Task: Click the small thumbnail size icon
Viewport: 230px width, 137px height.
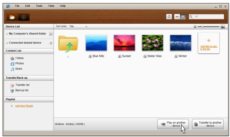Action: pyautogui.click(x=195, y=26)
